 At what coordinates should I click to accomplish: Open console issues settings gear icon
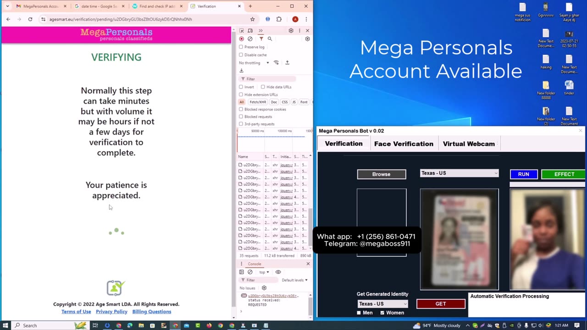(264, 288)
